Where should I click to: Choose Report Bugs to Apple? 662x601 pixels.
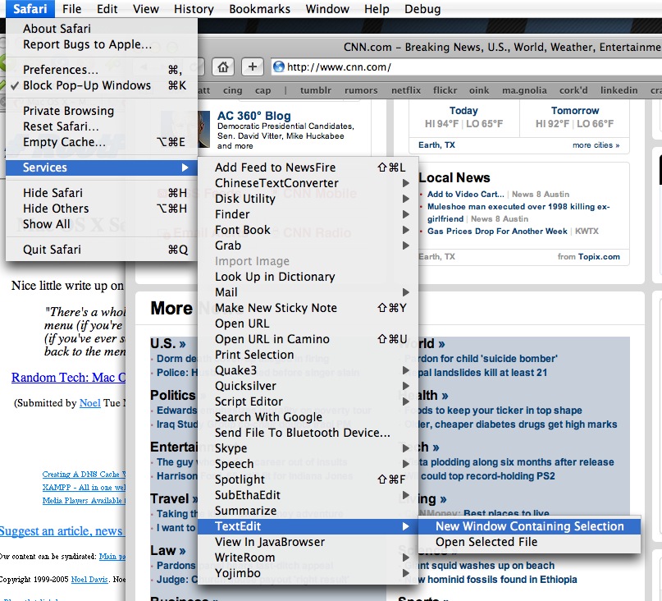(x=102, y=44)
